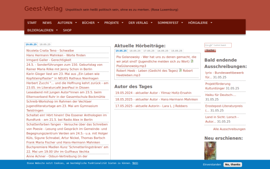
Task: Open Pia Golanowsky audio post link
Action: [156, 59]
